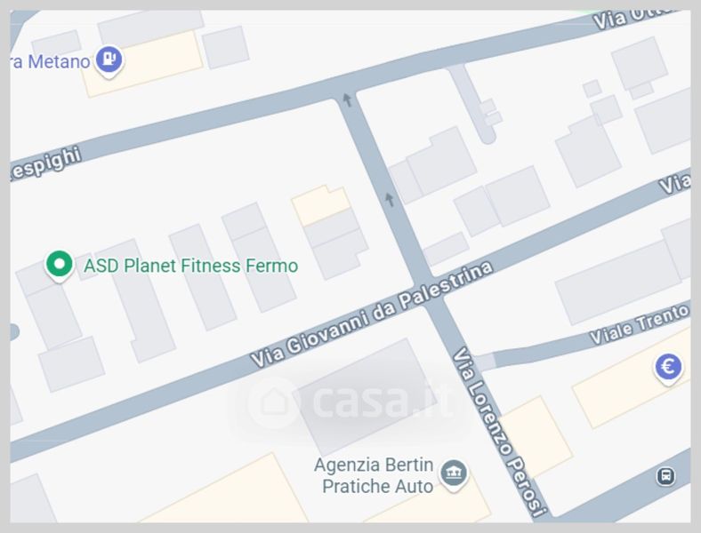Open the Agenzia Bertin government-building pin
Screen dimensions: 701x533
point(454,474)
